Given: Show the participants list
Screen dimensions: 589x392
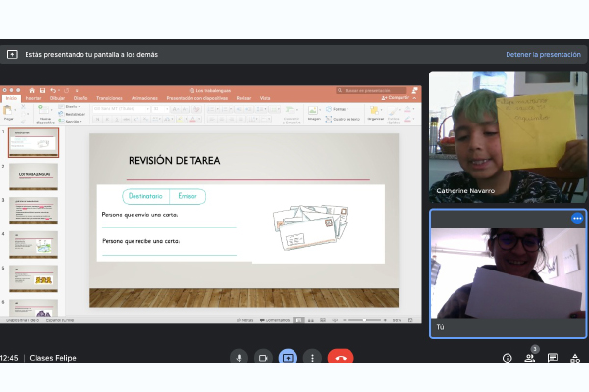Looking at the screenshot, I should [x=530, y=358].
